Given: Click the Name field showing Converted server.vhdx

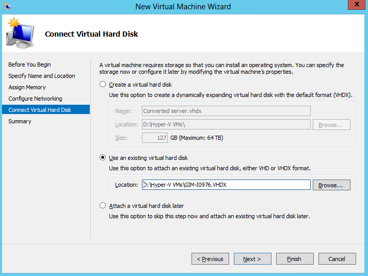Looking at the screenshot, I should 226,111.
